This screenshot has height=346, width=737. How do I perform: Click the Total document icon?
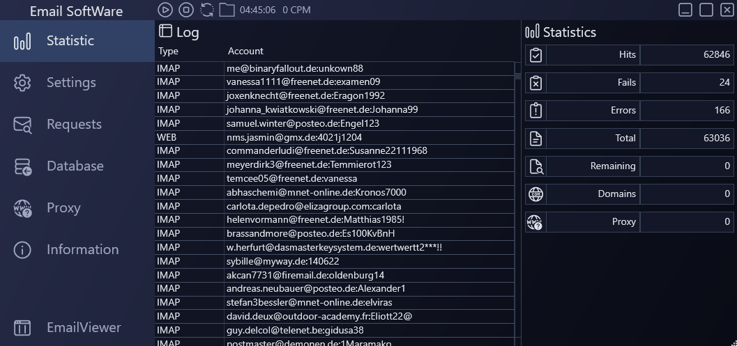click(x=535, y=139)
